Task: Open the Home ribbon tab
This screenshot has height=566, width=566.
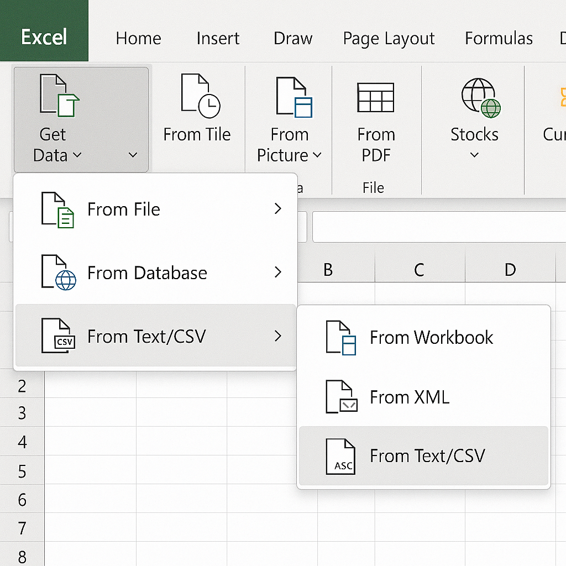Action: (138, 38)
